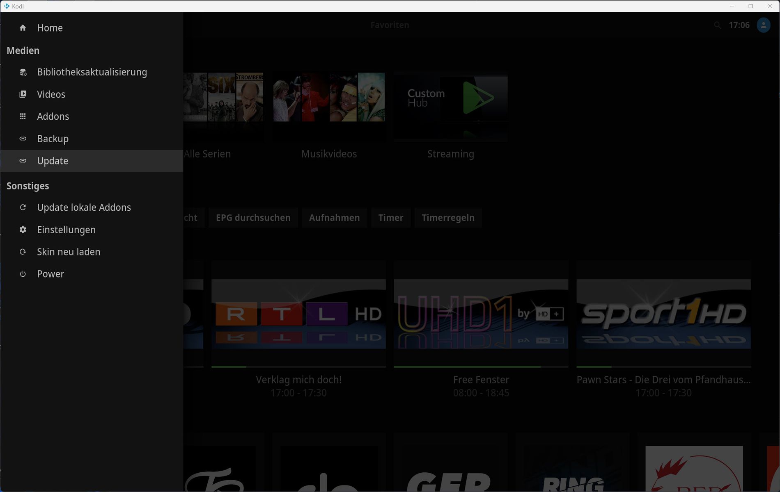The width and height of the screenshot is (780, 492).
Task: Click the Free Fenster programme title
Action: 481,380
